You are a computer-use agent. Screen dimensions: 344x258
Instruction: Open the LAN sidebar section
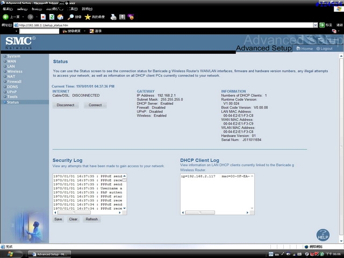[x=11, y=66]
